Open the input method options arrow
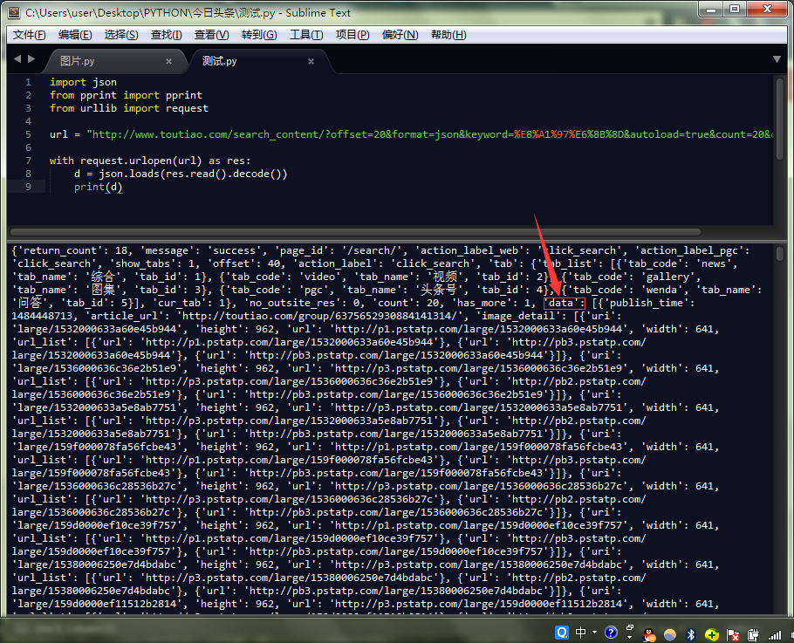Viewport: 794px width, 643px height. [594, 633]
